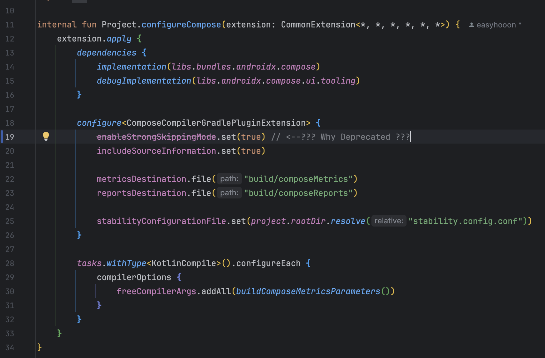The height and width of the screenshot is (358, 545).
Task: Select the compilerOptions block name
Action: tap(134, 277)
